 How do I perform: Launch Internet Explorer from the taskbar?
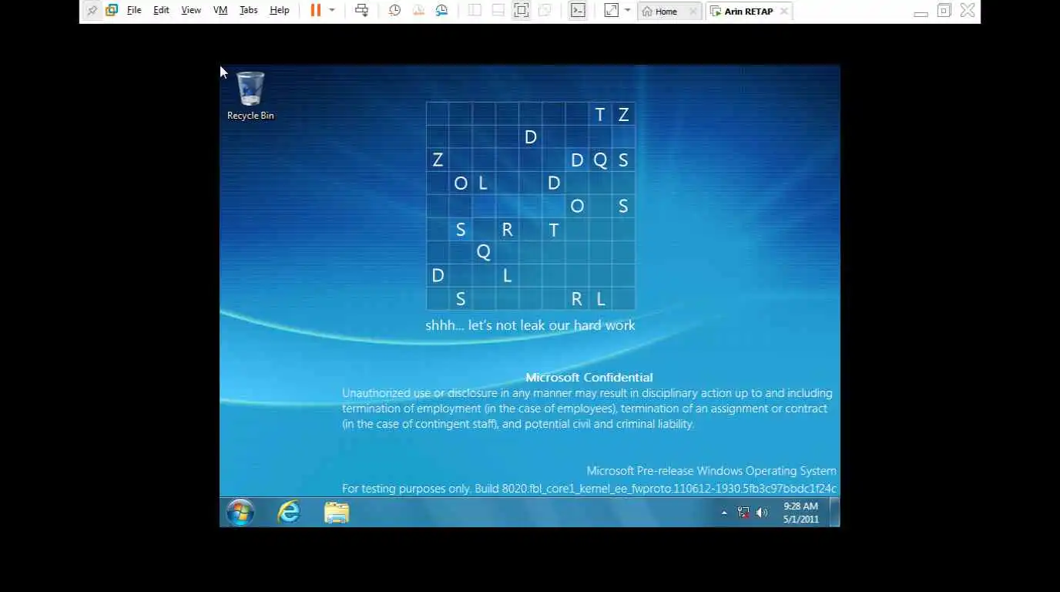pos(289,513)
